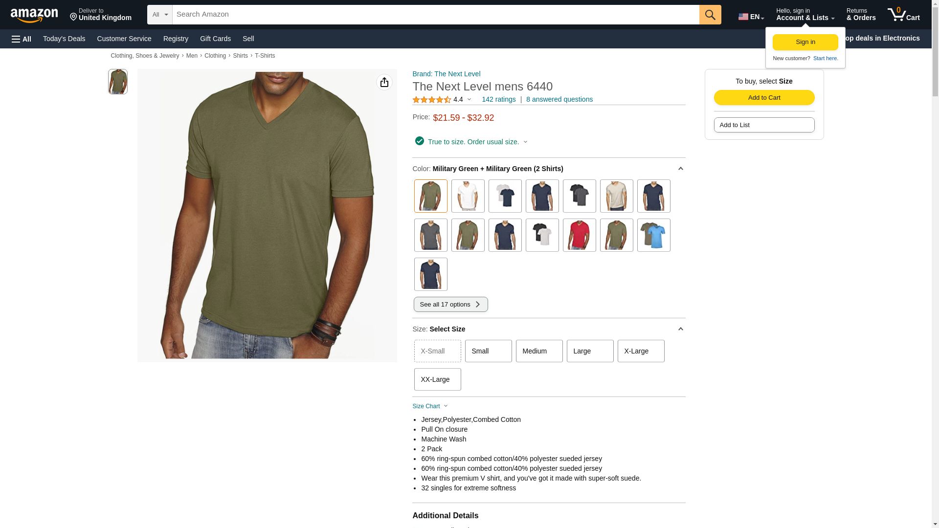Choose size Small
939x528 pixels.
tap(488, 351)
